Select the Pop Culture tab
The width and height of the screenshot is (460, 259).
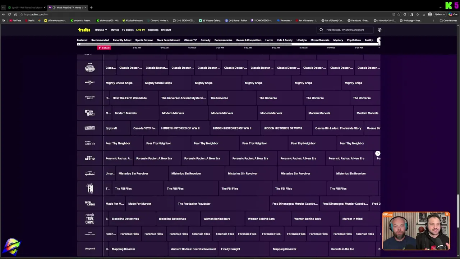pos(354,40)
